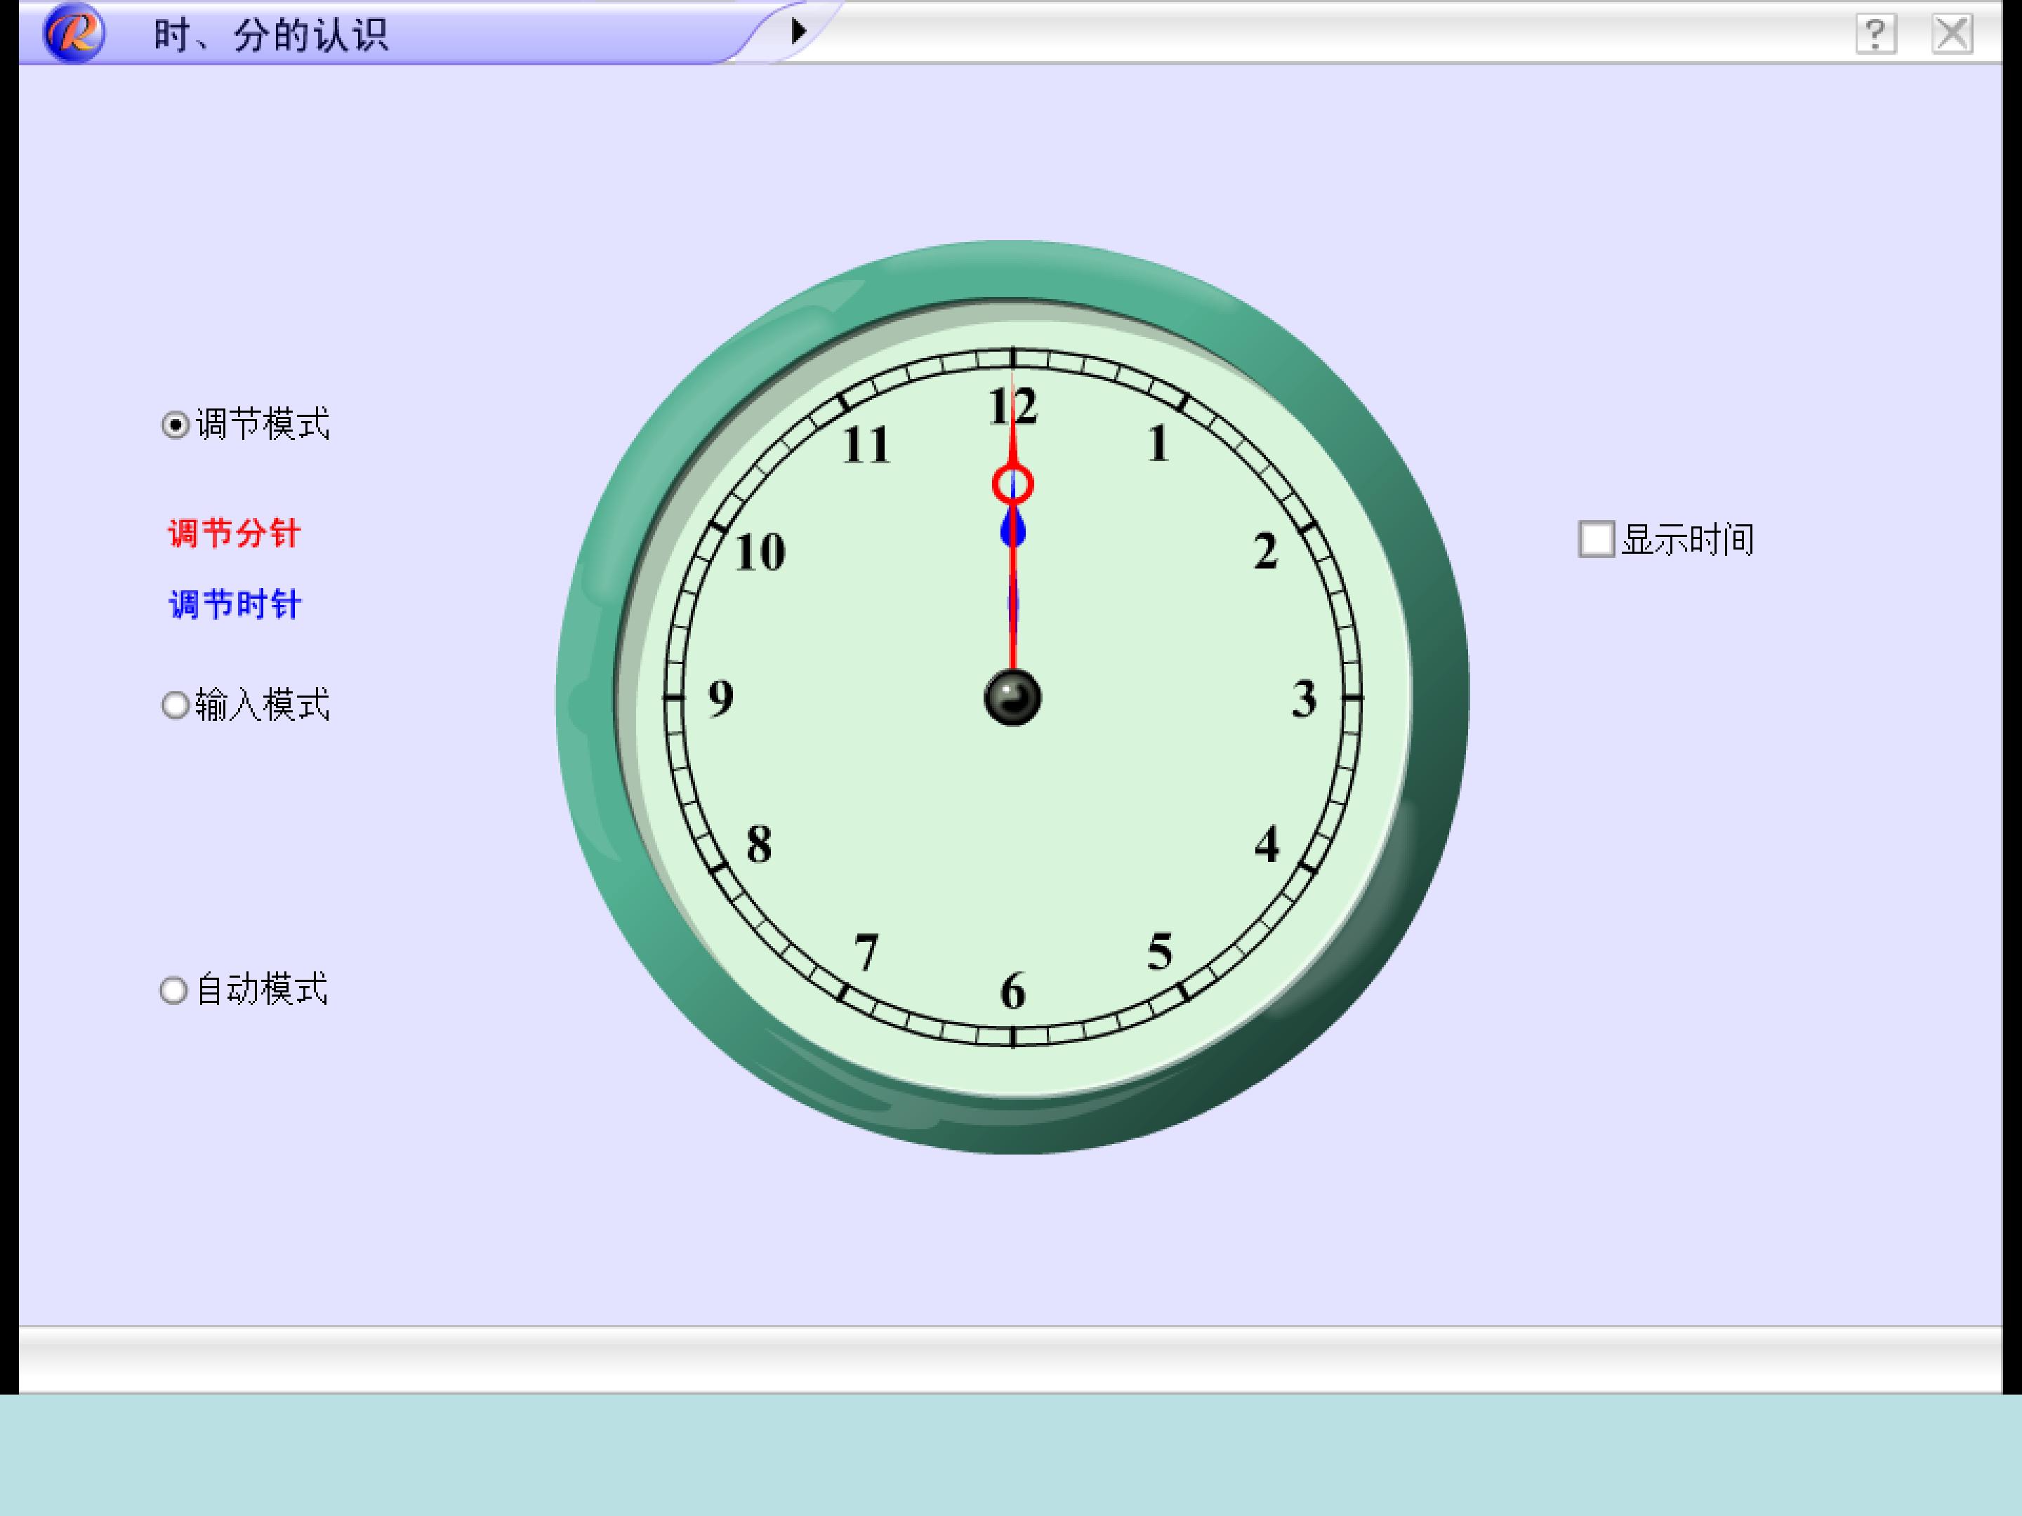Click the round R logo icon

(x=74, y=32)
